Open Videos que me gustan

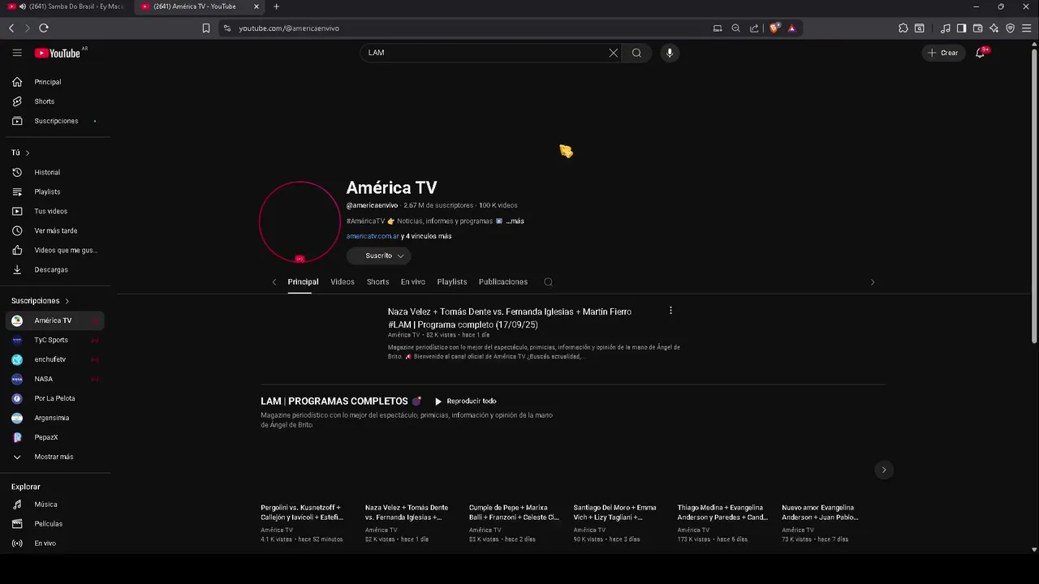[x=55, y=250]
